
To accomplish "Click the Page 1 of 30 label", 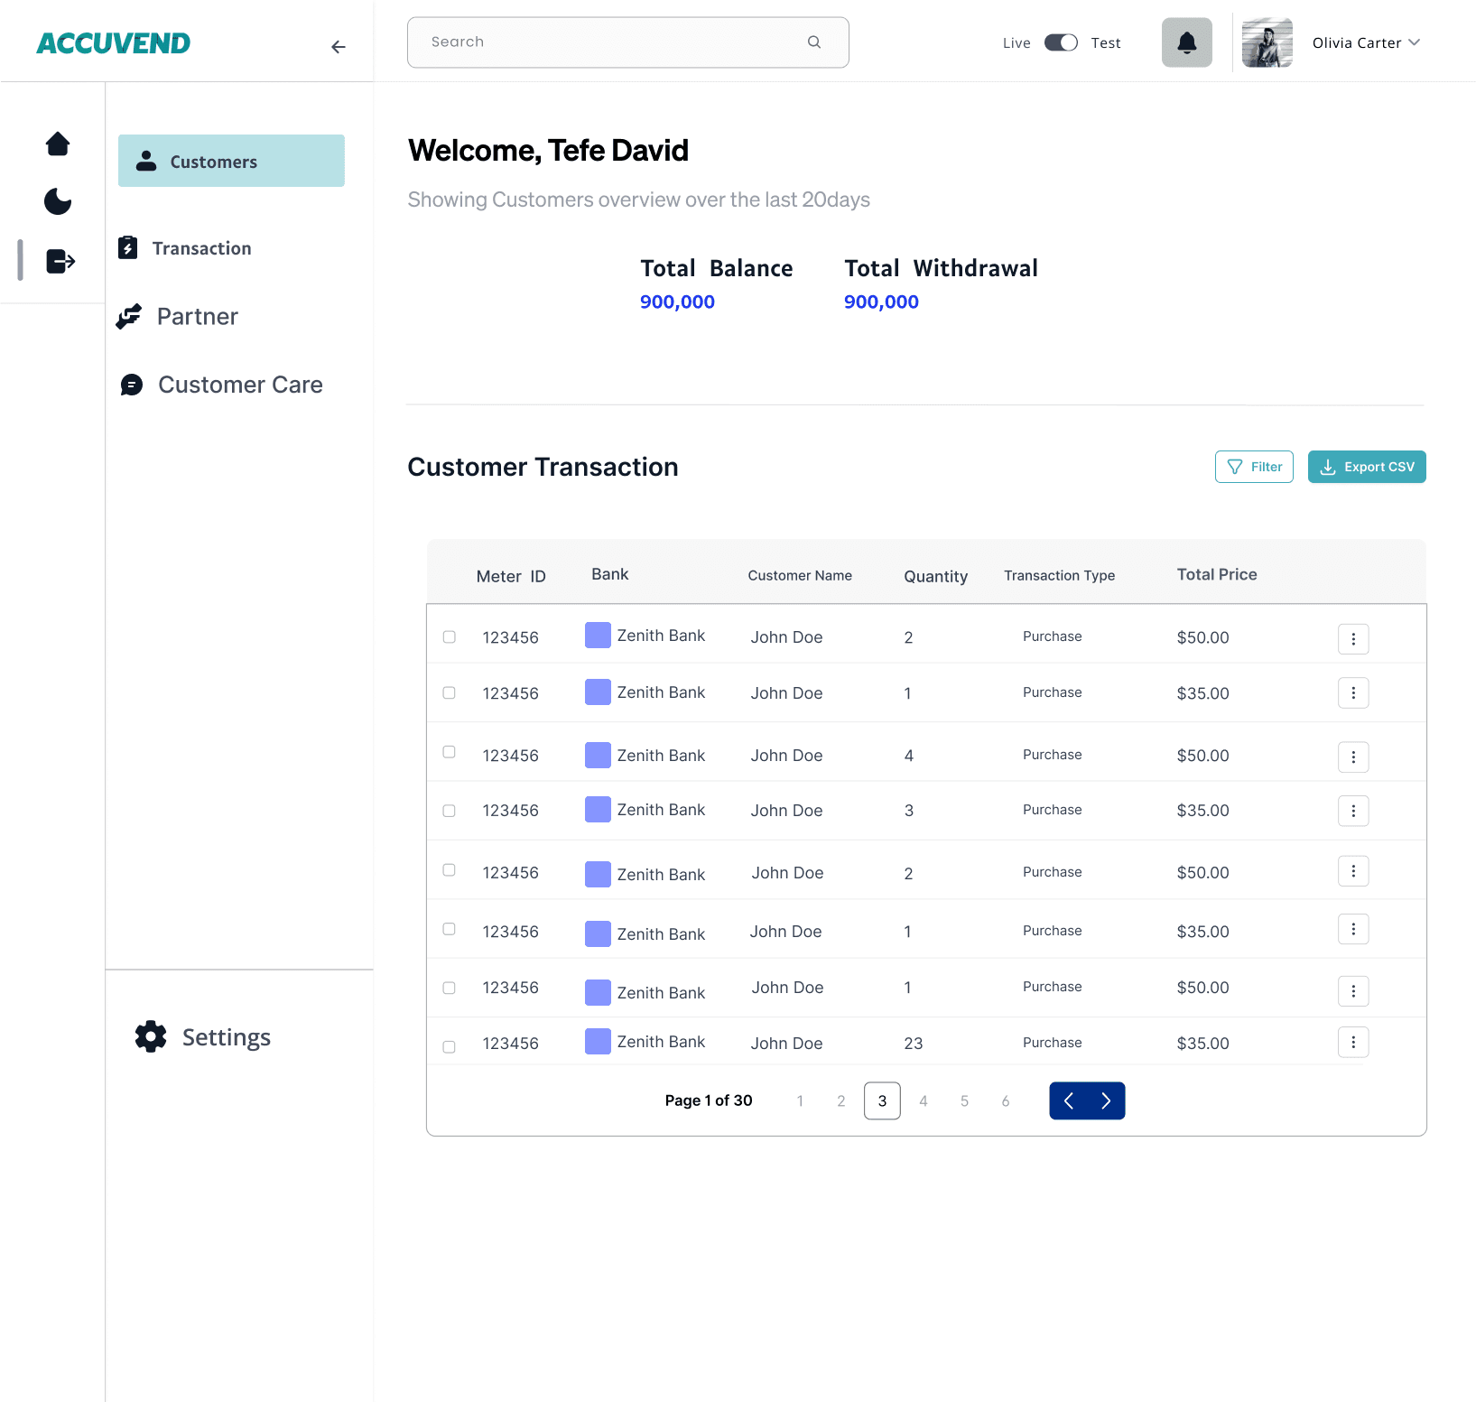I will (709, 1100).
